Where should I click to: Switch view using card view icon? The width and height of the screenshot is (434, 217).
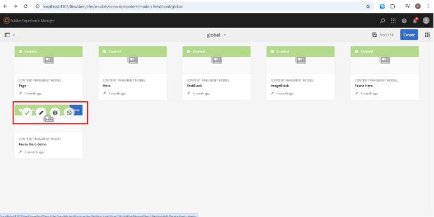coord(427,35)
